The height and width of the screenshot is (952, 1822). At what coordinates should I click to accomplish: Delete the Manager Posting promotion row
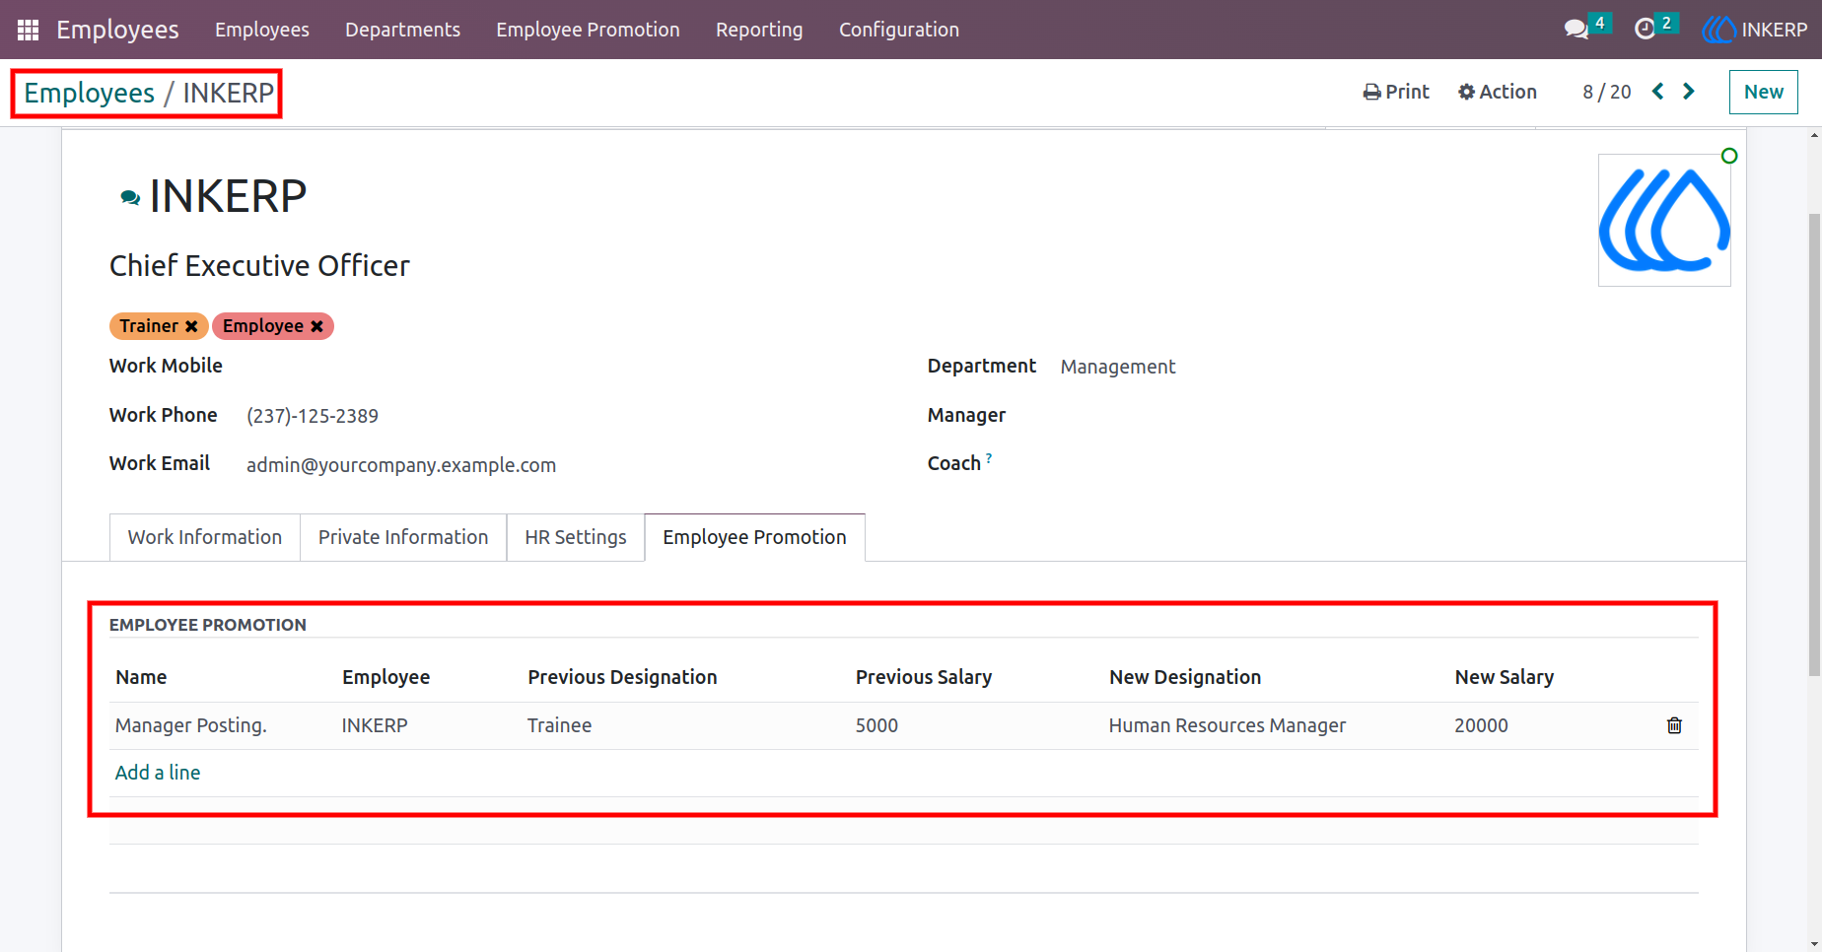1674,725
